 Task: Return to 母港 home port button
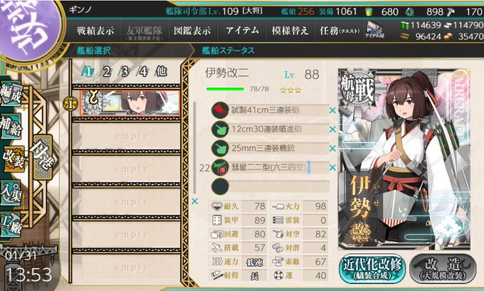pyautogui.click(x=43, y=157)
